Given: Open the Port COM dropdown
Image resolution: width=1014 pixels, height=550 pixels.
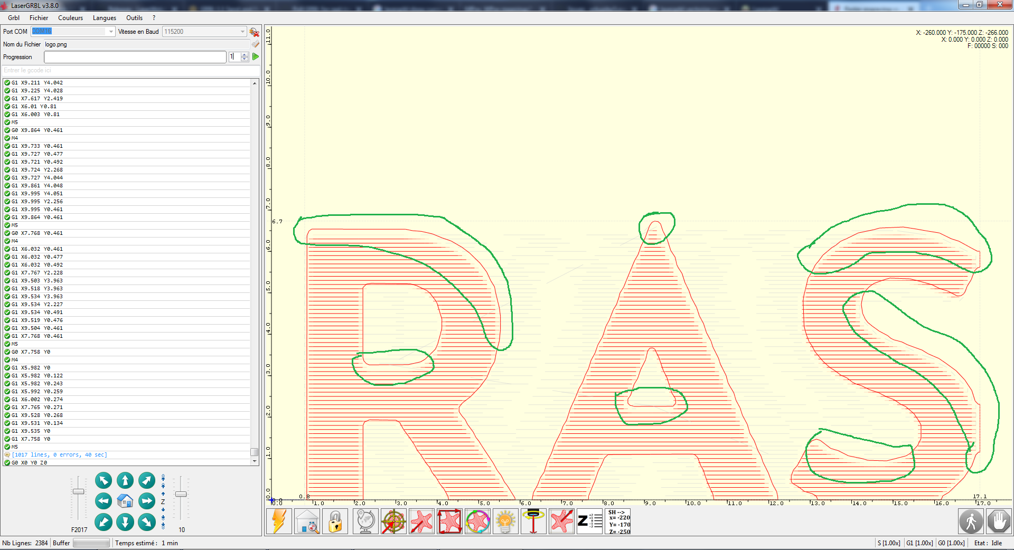Looking at the screenshot, I should click(110, 31).
